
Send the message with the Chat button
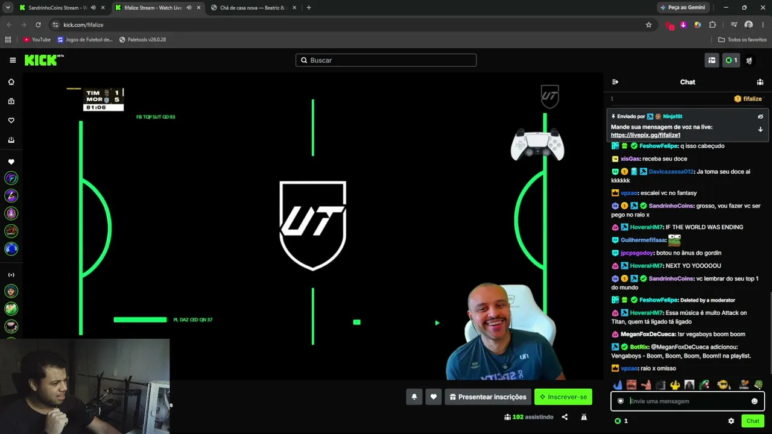point(753,421)
